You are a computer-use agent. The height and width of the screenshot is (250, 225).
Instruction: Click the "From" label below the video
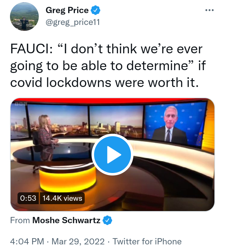click(20, 220)
